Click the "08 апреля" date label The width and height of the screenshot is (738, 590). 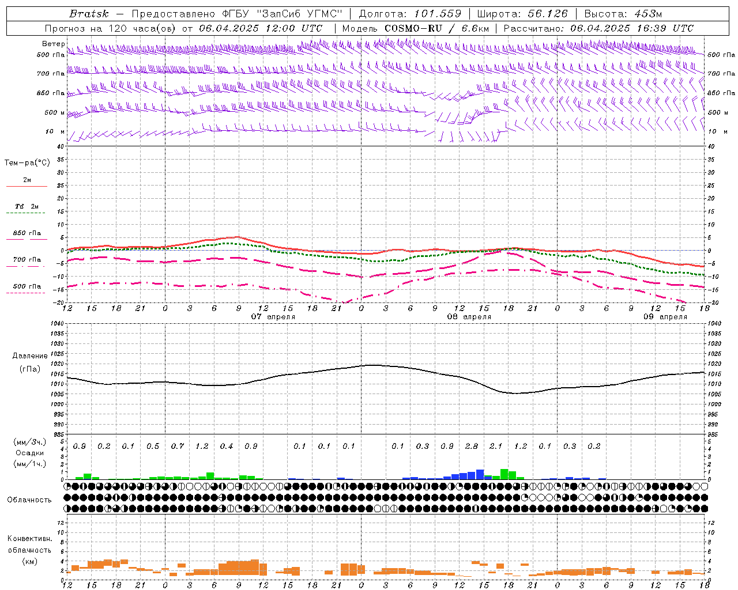[x=469, y=317]
